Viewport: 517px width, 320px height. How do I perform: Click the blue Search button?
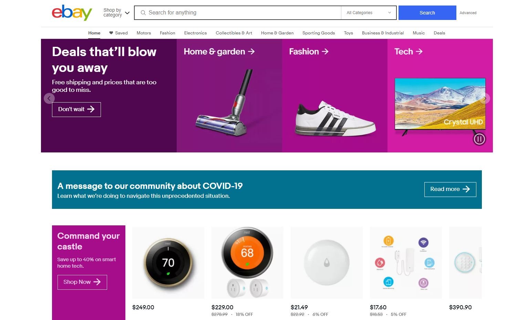[427, 13]
